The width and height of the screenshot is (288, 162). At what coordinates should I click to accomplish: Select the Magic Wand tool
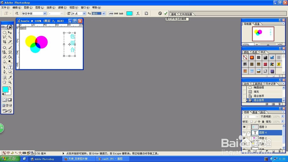(10, 37)
